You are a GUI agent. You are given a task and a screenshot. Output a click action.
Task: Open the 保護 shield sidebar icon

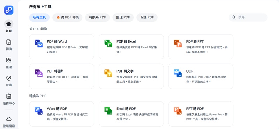click(9, 78)
